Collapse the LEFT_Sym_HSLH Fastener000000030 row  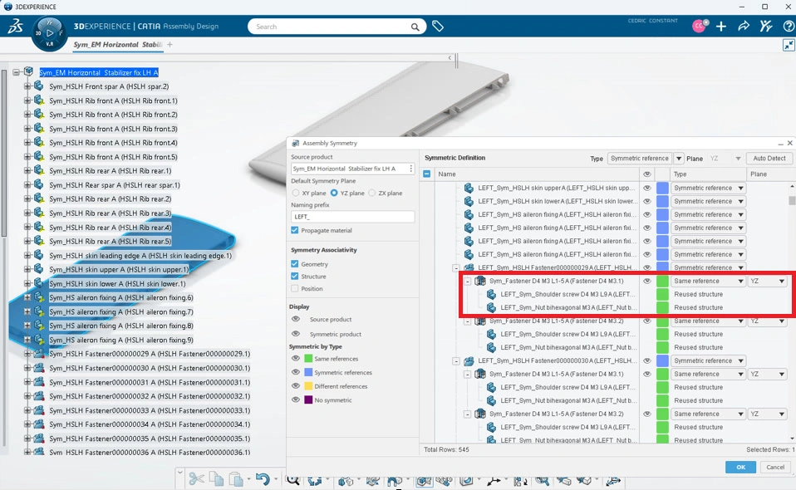[456, 361]
